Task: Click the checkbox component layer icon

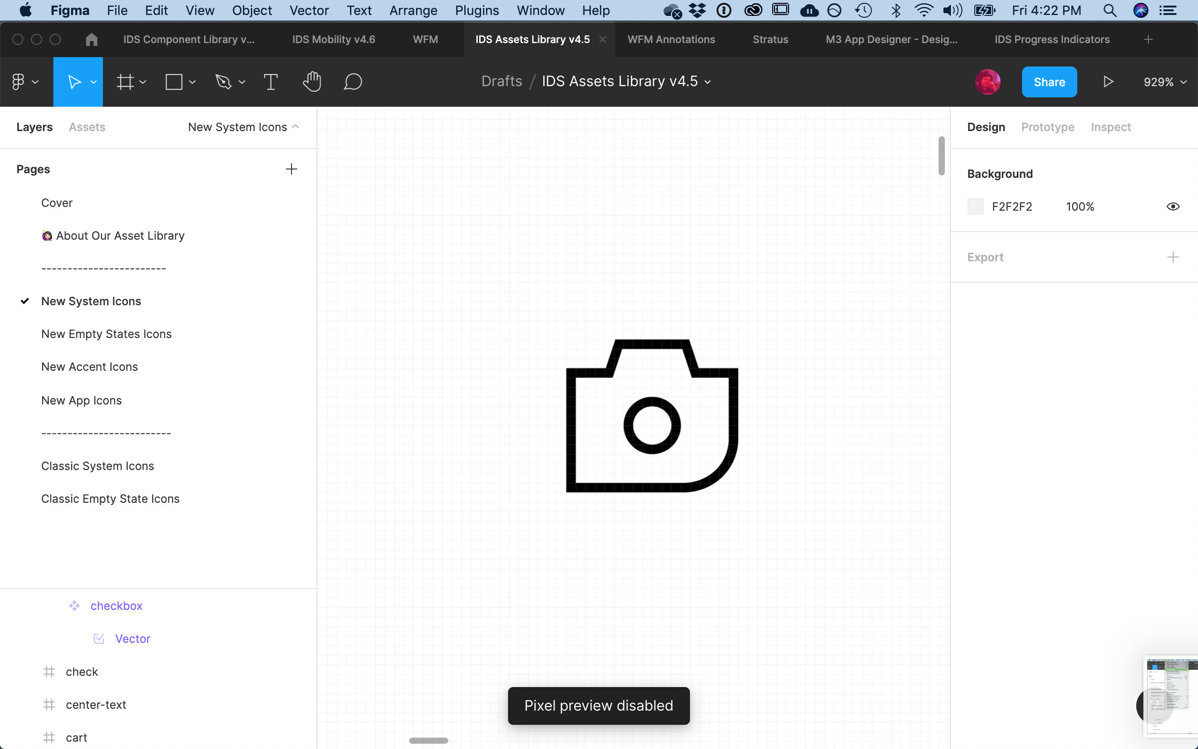Action: point(74,606)
